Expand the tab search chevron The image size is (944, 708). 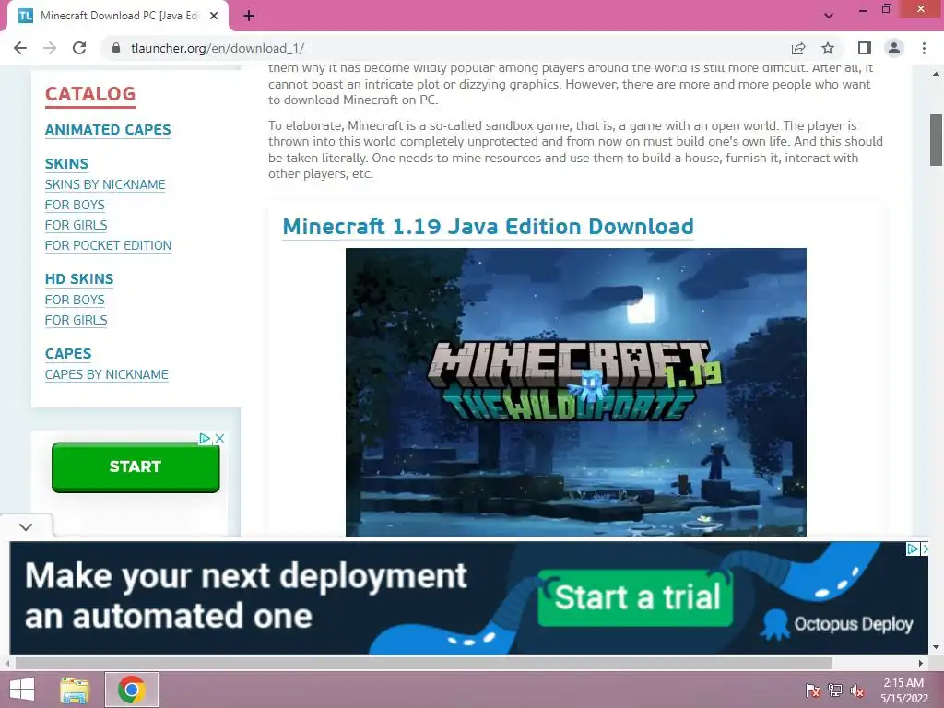tap(829, 16)
